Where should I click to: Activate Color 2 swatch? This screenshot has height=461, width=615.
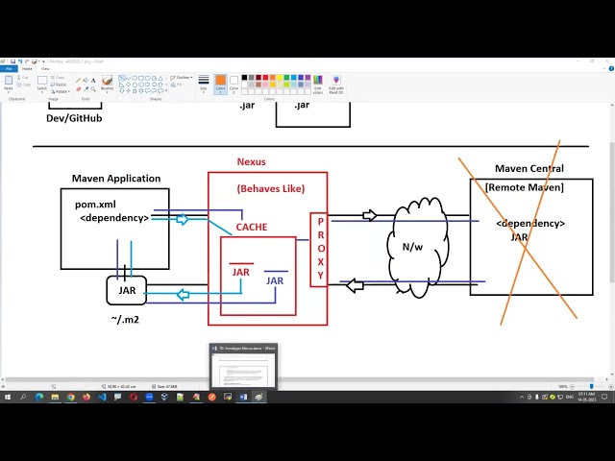click(x=234, y=84)
